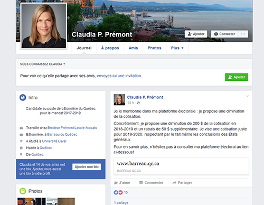
Task: Like the post with J'aime
Action: click(122, 183)
